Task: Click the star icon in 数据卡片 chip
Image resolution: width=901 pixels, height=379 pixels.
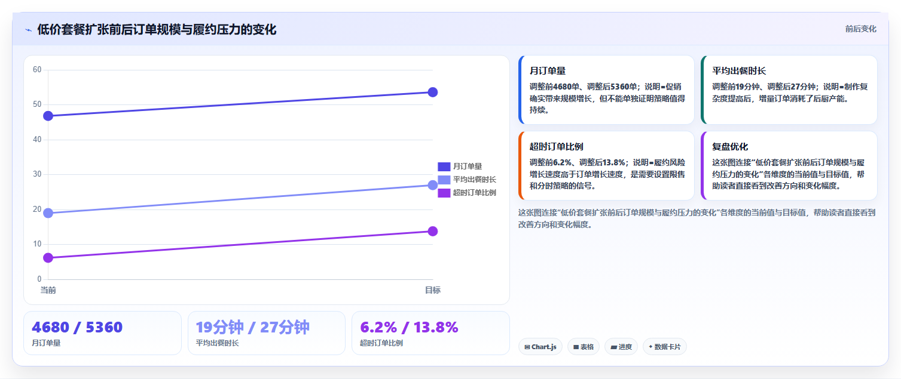Action: (650, 347)
